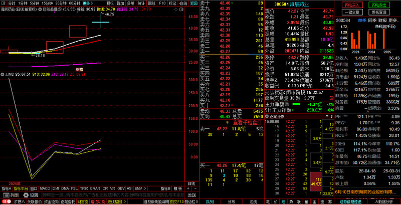Click 复权 toolbar button

[x=110, y=4]
